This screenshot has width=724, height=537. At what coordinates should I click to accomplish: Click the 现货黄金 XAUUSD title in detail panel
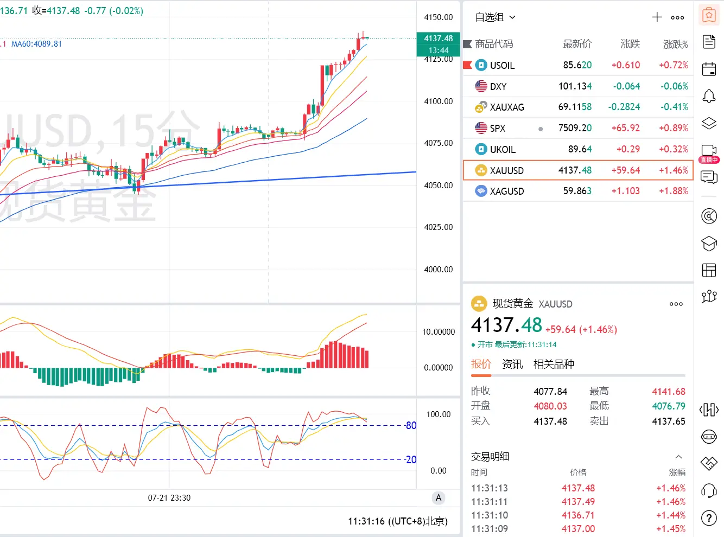532,304
